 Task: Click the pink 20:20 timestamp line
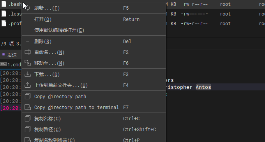click(x=11, y=108)
